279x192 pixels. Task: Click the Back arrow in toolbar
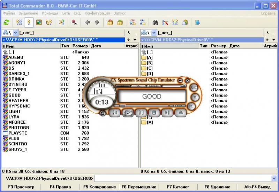click(x=87, y=23)
